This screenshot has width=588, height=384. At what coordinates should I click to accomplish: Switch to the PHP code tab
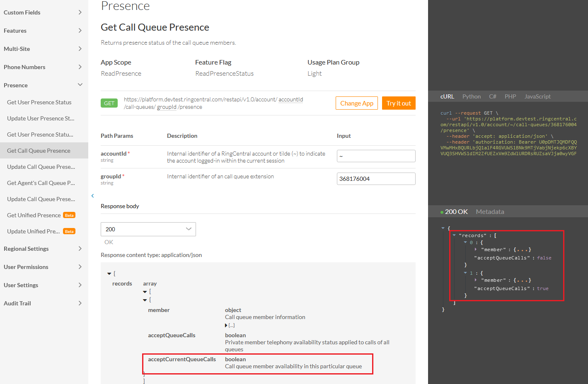[511, 96]
